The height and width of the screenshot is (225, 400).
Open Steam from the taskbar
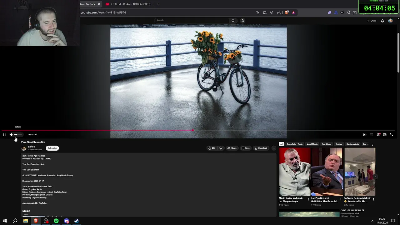(x=77, y=221)
